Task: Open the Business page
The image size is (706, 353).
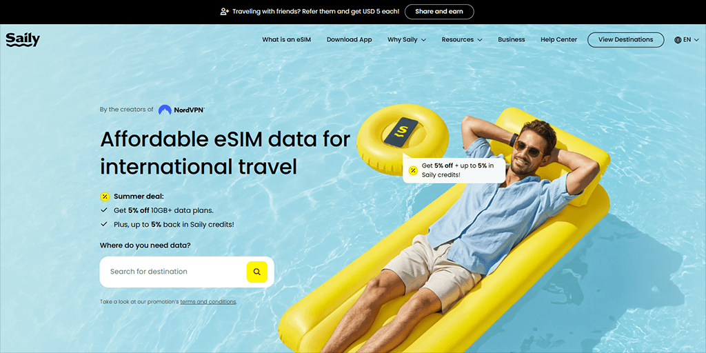Action: [x=512, y=39]
